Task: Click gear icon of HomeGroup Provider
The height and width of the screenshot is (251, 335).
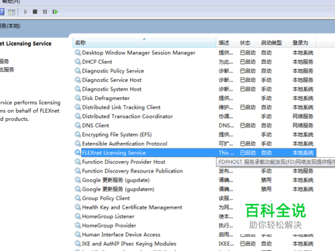Action: [x=78, y=225]
